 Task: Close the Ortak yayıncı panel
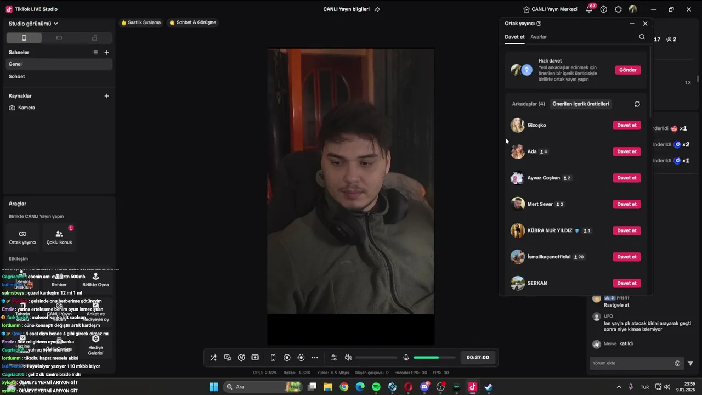(645, 24)
